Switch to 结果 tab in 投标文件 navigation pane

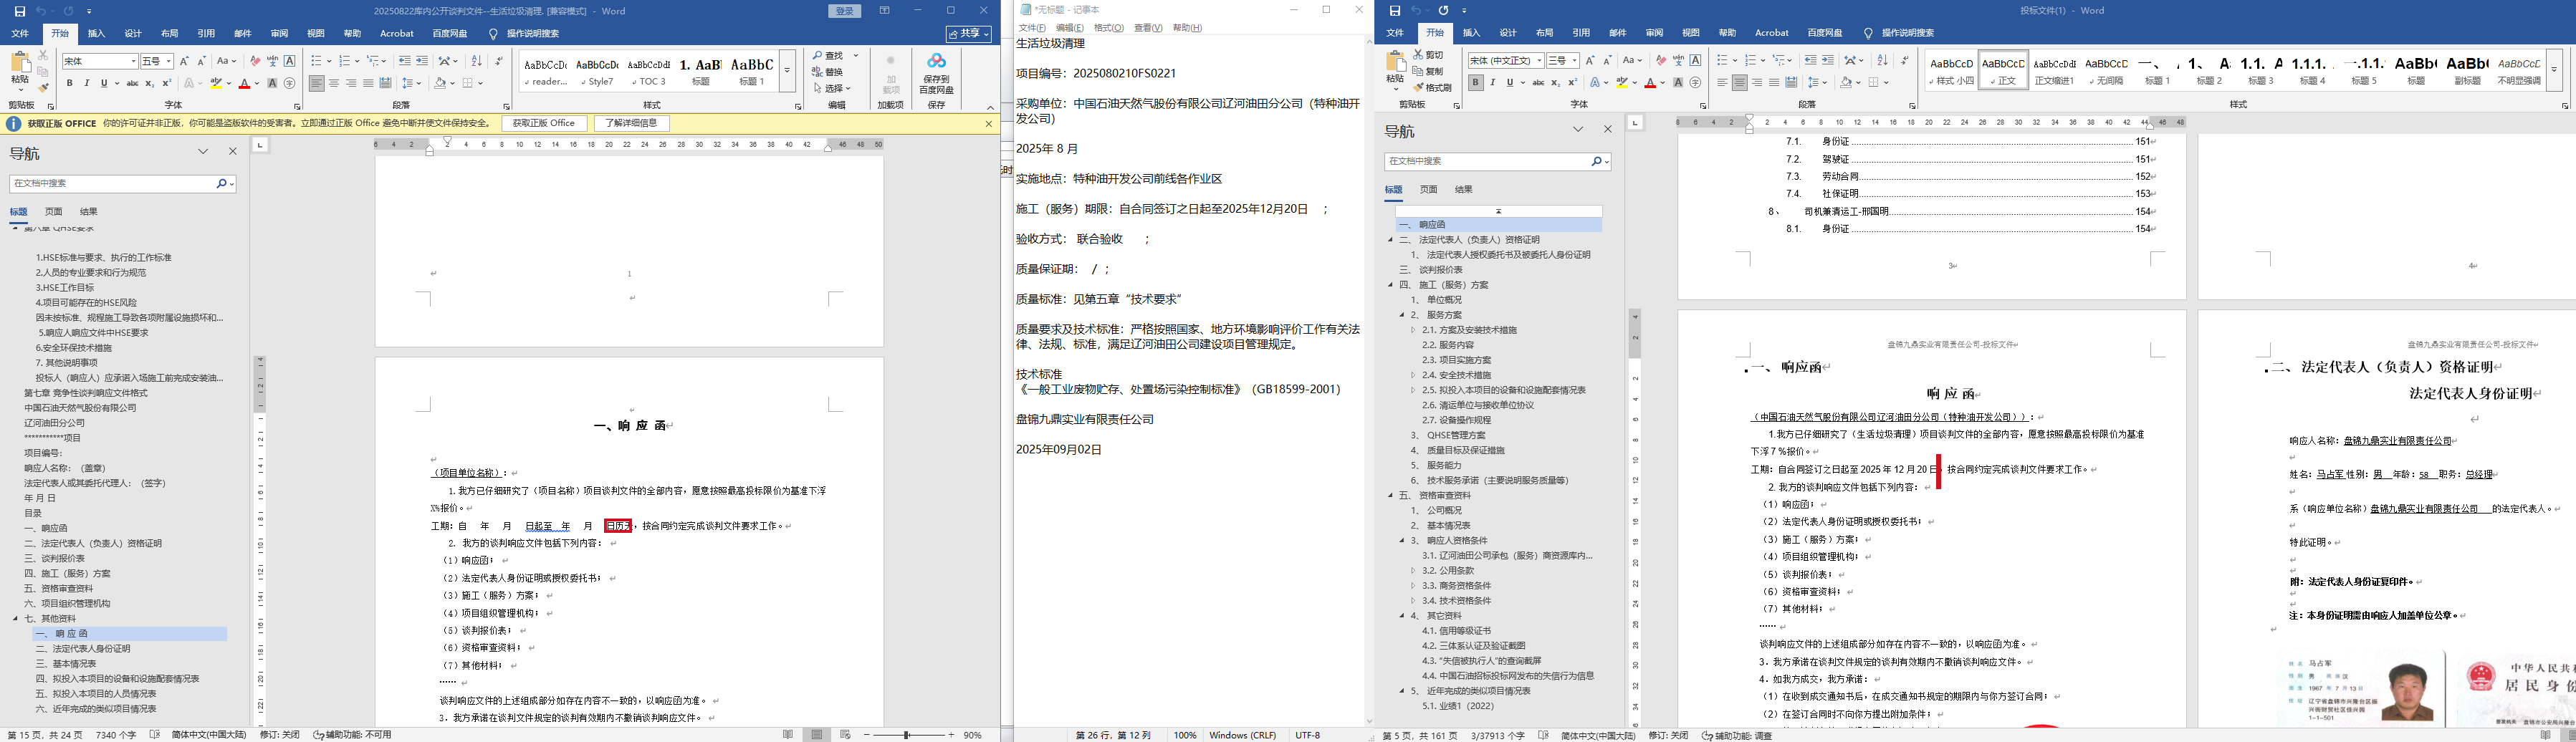[x=1464, y=190]
